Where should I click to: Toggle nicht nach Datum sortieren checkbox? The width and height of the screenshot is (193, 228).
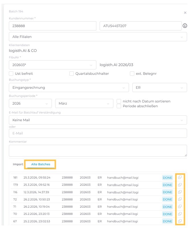[119, 101]
